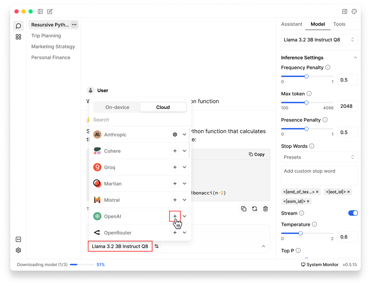This screenshot has height=286, width=371.
Task: Remove the <|eom_id|> stop word
Action: tap(308, 201)
